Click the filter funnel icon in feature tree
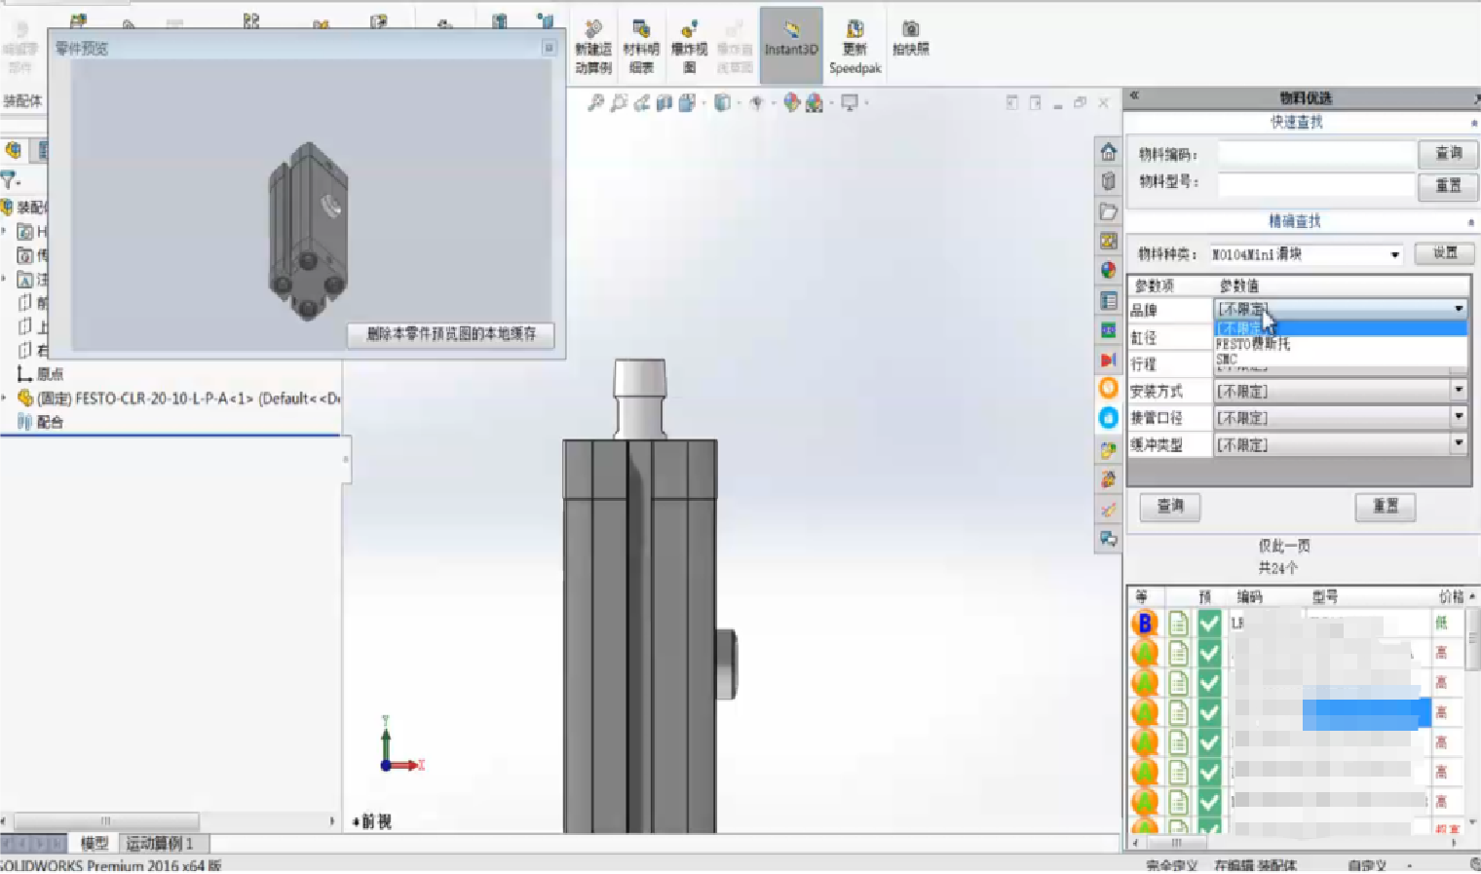The image size is (1481, 874). (x=10, y=180)
